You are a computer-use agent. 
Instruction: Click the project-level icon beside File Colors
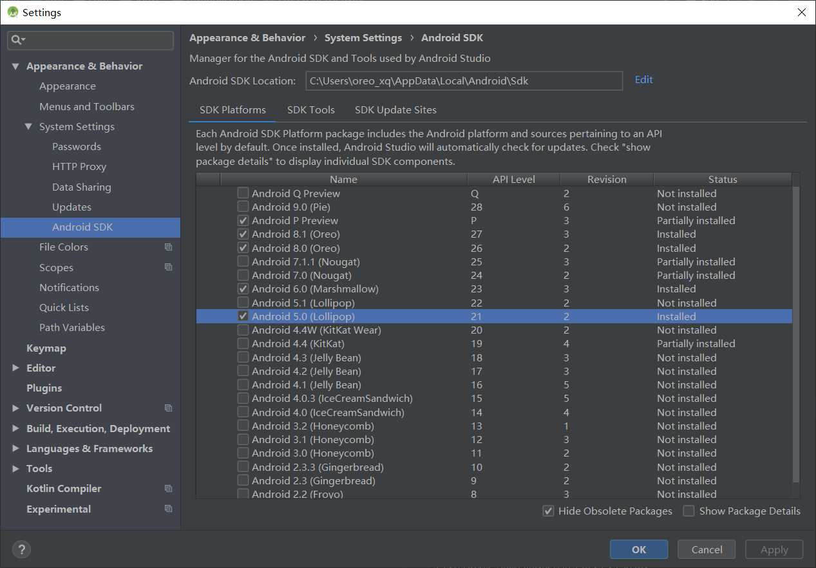click(168, 247)
